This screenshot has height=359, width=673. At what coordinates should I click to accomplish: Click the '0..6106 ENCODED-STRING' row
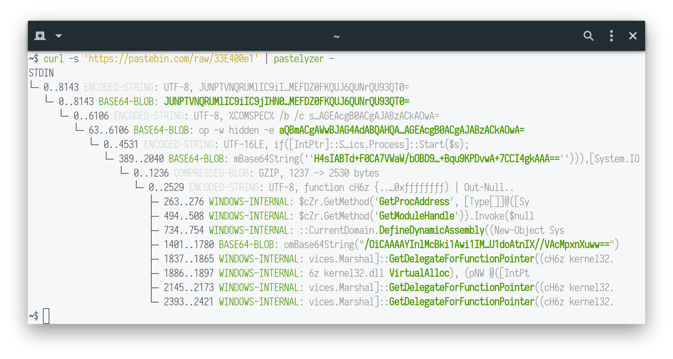coord(256,116)
